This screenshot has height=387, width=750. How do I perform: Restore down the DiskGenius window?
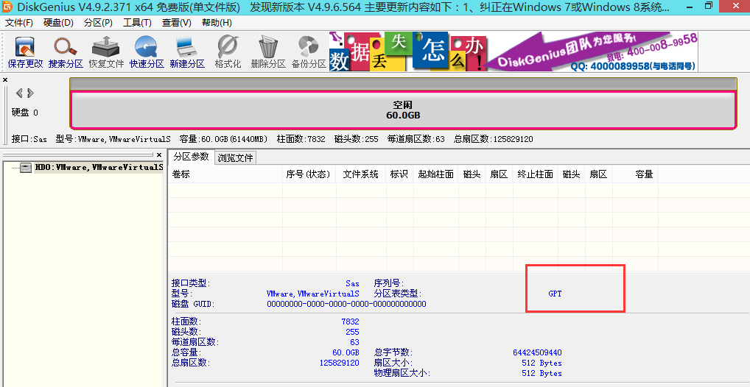709,7
